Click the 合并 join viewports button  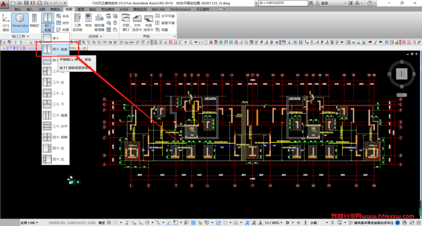(63, 23)
